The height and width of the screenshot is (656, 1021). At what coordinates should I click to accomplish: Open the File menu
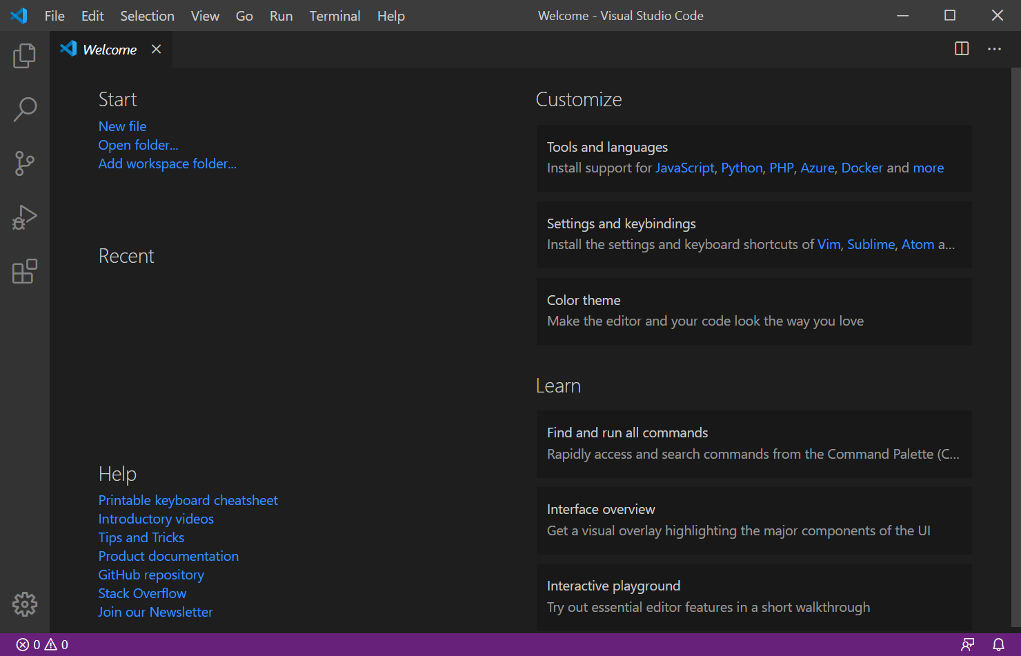54,16
